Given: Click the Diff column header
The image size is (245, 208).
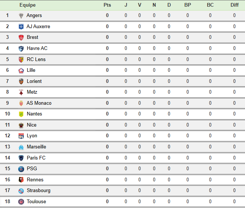Looking at the screenshot, I should (x=235, y=5).
